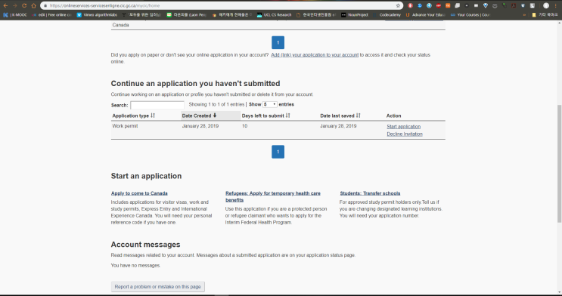The image size is (562, 296).
Task: Open the blue download arrow extension
Action: click(429, 6)
